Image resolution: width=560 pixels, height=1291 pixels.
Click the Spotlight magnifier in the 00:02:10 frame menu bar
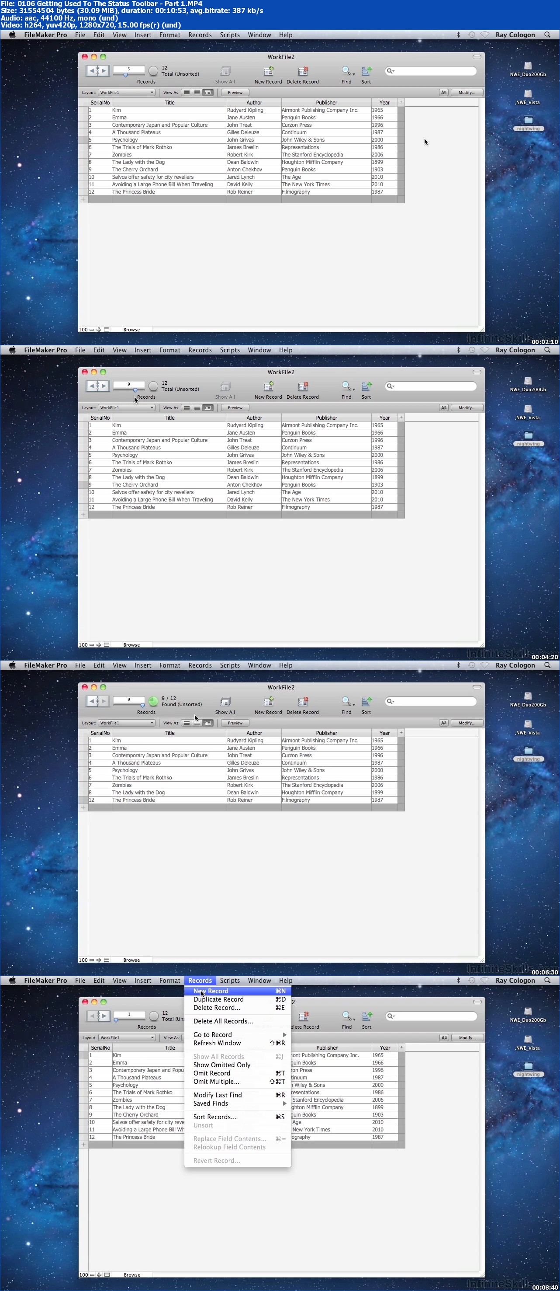(547, 35)
